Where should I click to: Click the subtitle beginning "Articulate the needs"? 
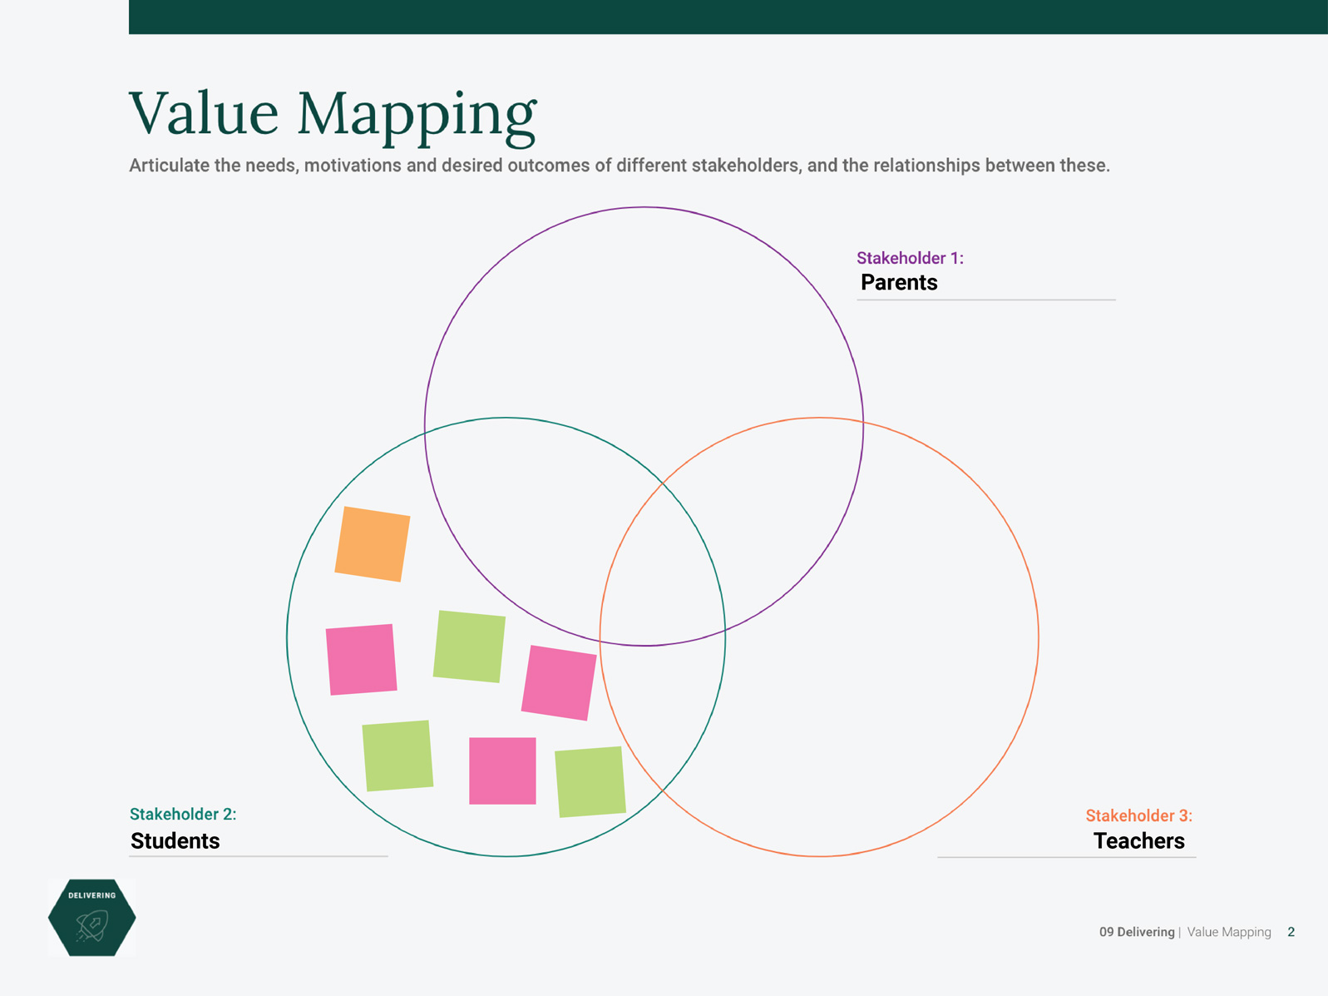coord(620,166)
